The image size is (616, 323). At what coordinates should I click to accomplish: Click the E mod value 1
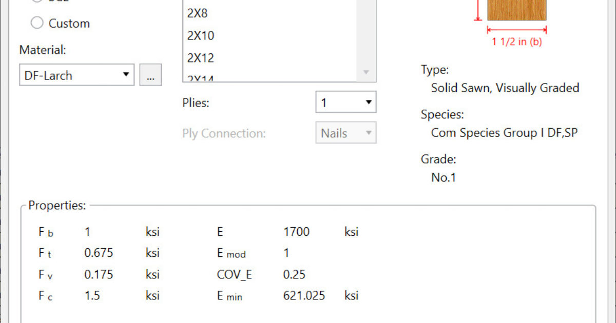[x=286, y=253]
